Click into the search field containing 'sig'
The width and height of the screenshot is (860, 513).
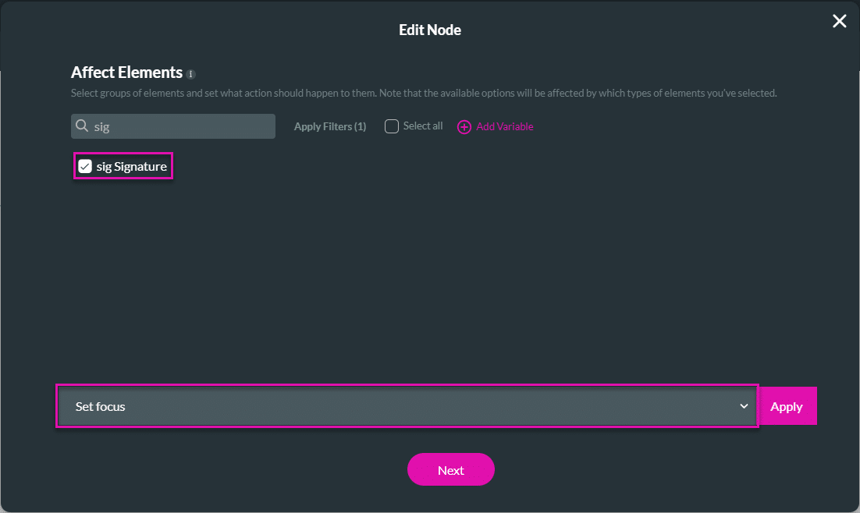point(172,126)
